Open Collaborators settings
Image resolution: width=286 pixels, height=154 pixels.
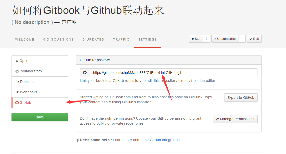(40, 71)
